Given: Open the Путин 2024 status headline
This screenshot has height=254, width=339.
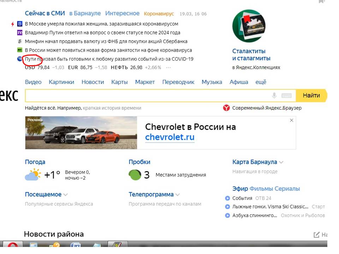Looking at the screenshot, I should coord(102,32).
